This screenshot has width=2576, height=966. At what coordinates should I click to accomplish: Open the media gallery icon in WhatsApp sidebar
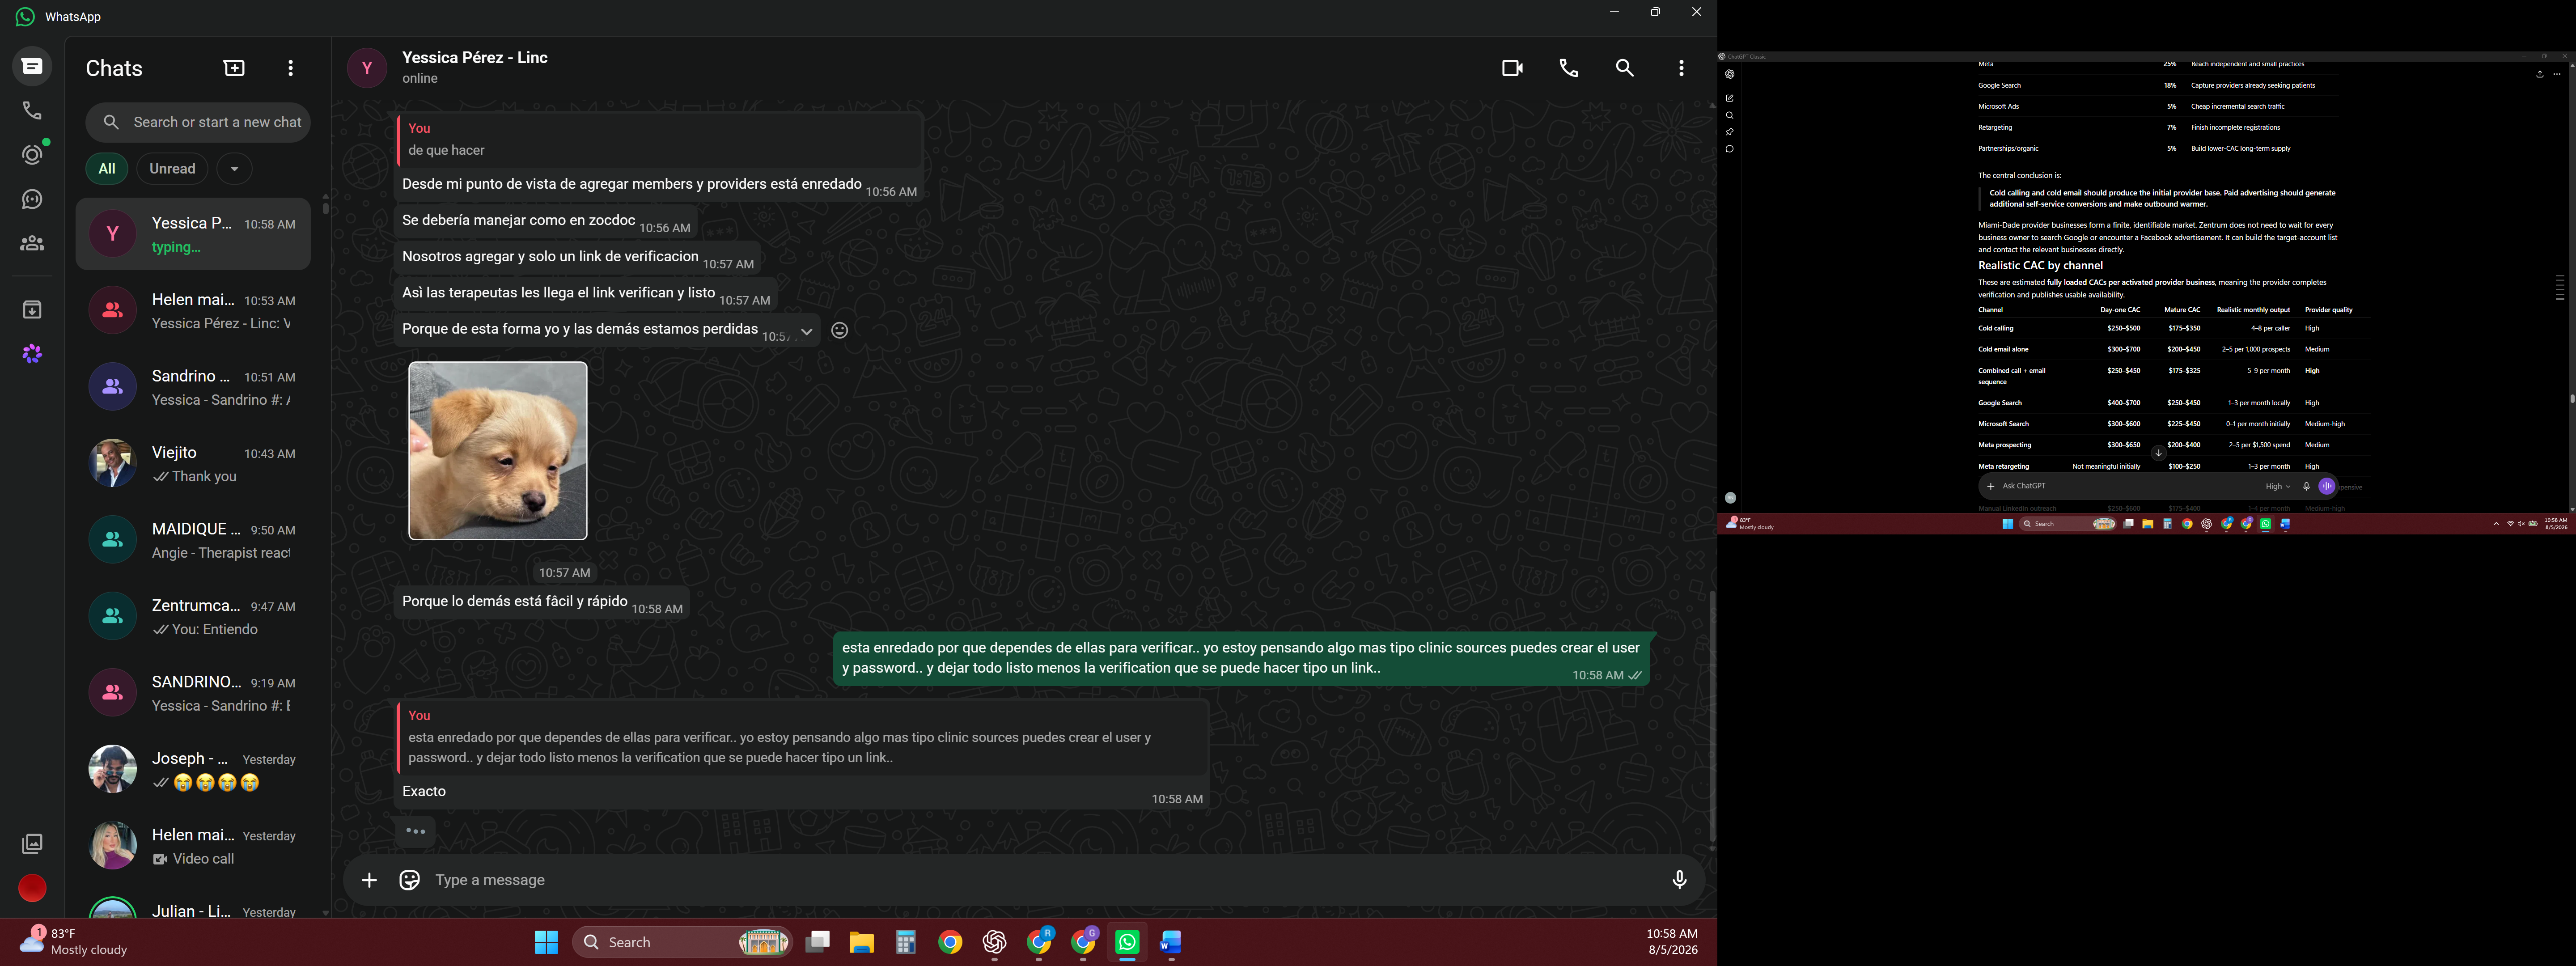click(32, 844)
